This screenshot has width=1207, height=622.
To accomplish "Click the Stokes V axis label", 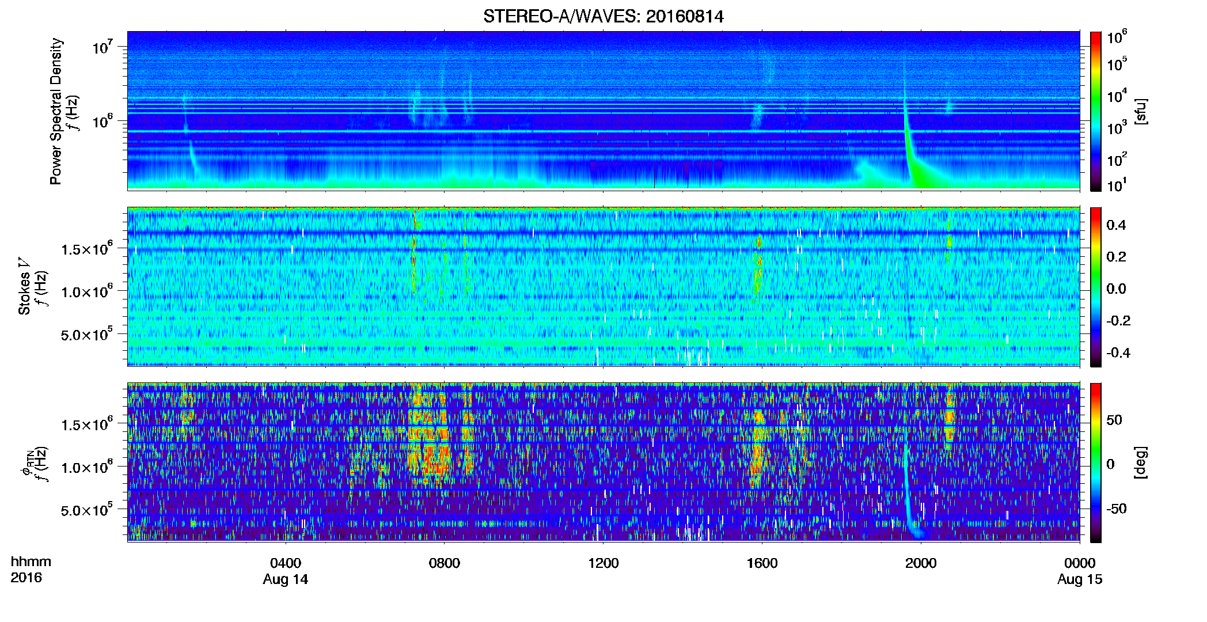I will point(24,286).
